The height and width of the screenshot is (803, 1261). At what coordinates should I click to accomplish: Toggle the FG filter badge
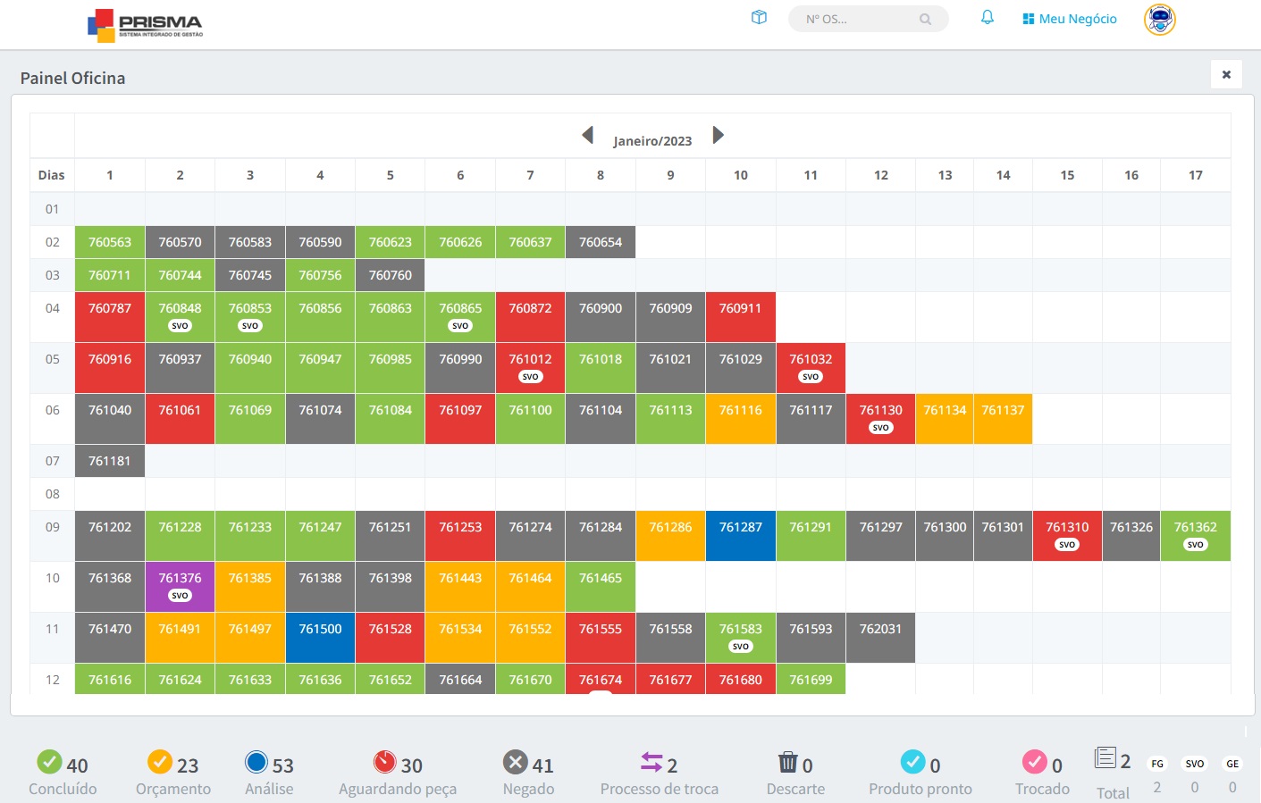click(x=1157, y=764)
